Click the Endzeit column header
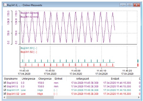Image resolution: width=143 pixels, height=101 pixels. (115, 79)
